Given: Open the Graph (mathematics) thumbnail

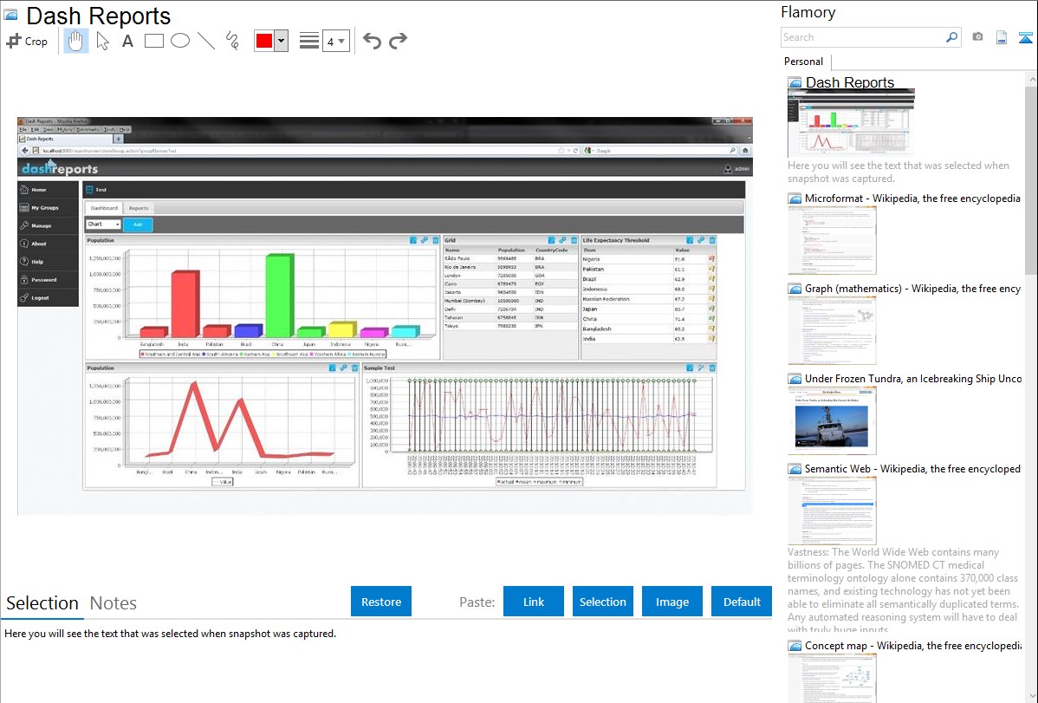Looking at the screenshot, I should coord(832,330).
